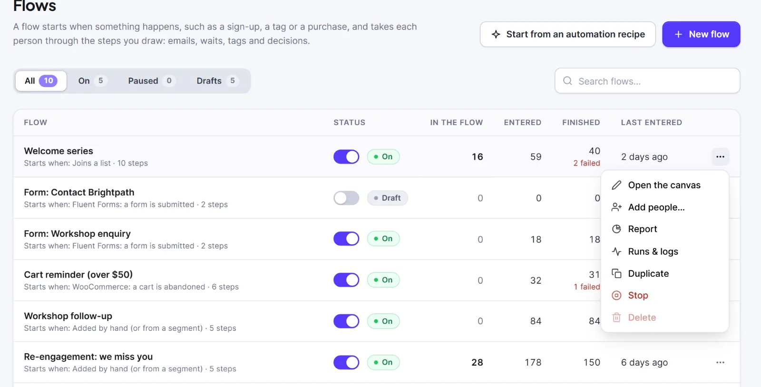Turn on the Form: Contact Brightpath toggle

coord(346,198)
